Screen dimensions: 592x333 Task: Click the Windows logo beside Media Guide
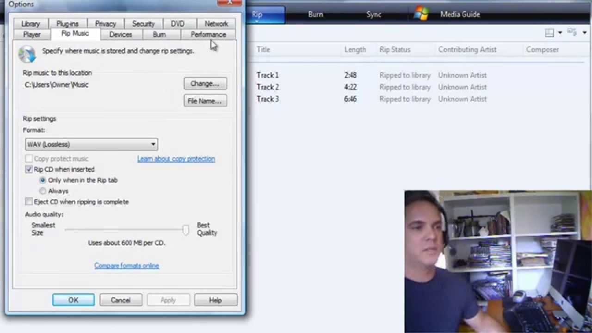pyautogui.click(x=421, y=14)
